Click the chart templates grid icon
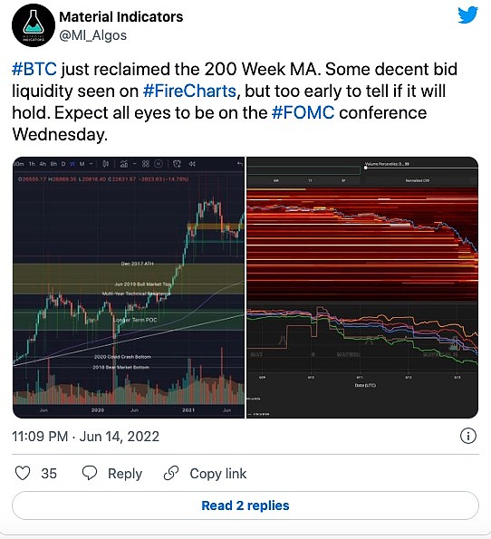Image resolution: width=491 pixels, height=539 pixels. (146, 164)
